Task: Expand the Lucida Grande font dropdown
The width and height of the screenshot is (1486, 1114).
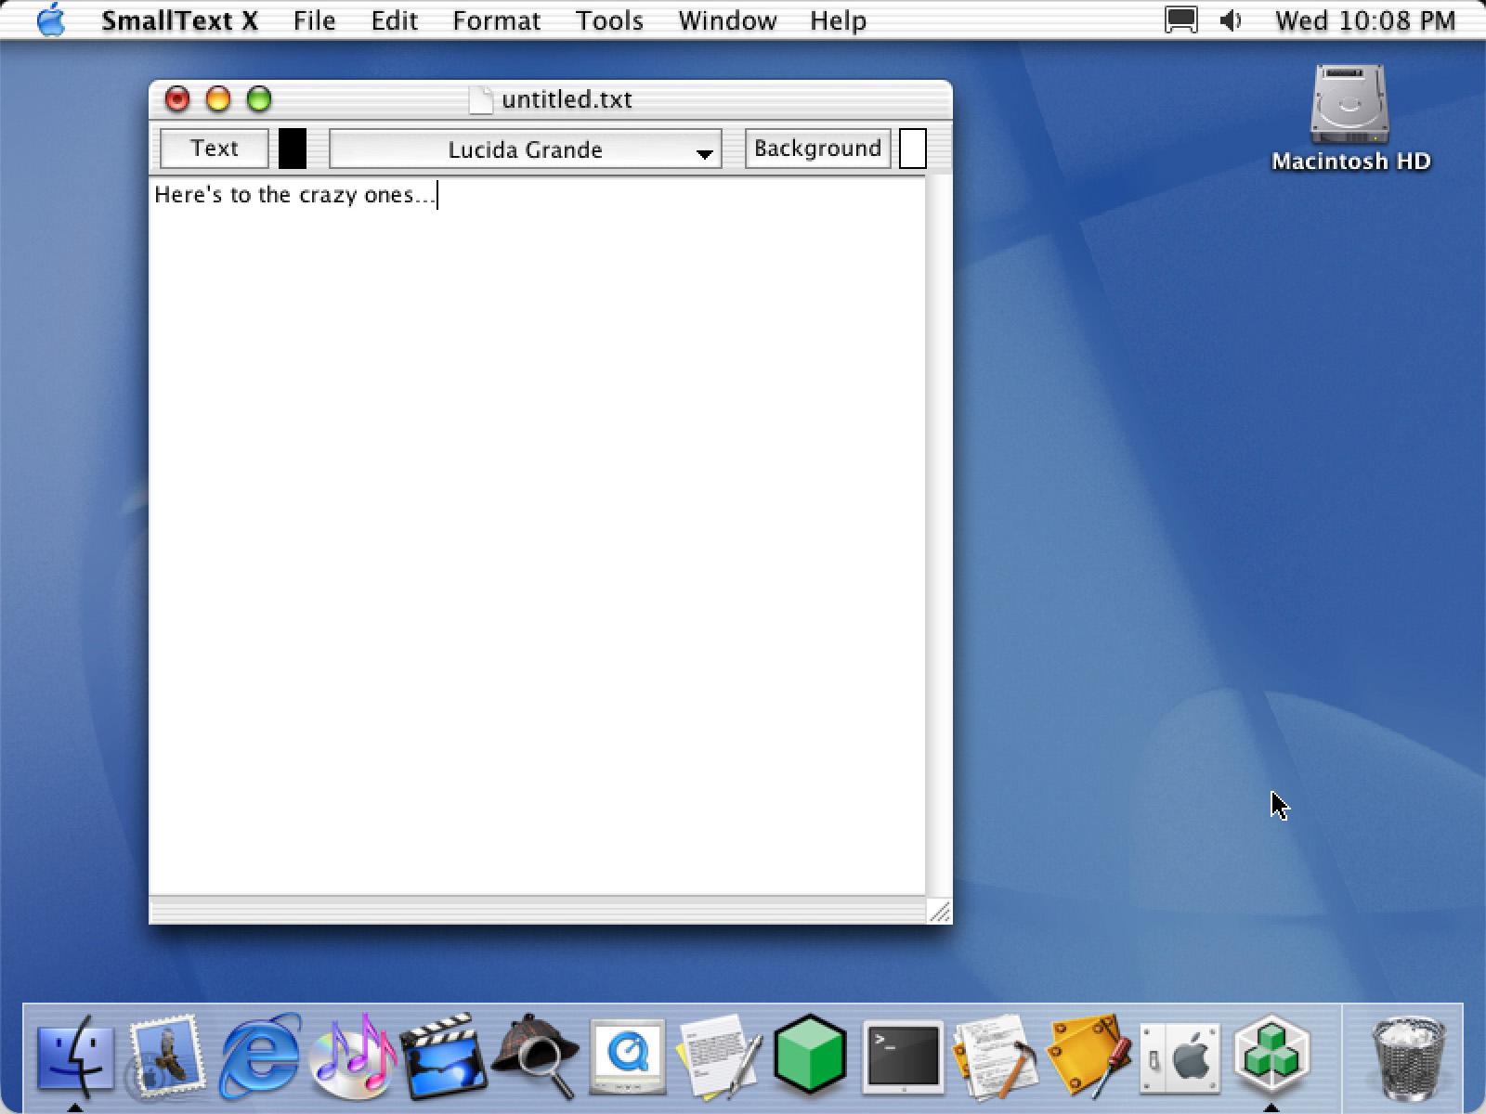Action: [526, 149]
